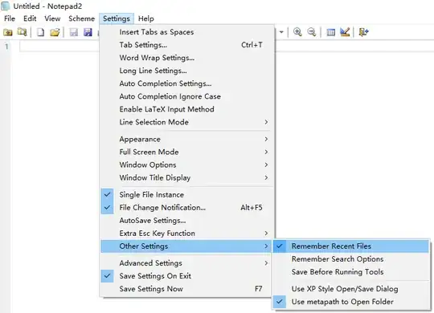
Task: Enable Save Before Running Tools
Action: [351, 272]
